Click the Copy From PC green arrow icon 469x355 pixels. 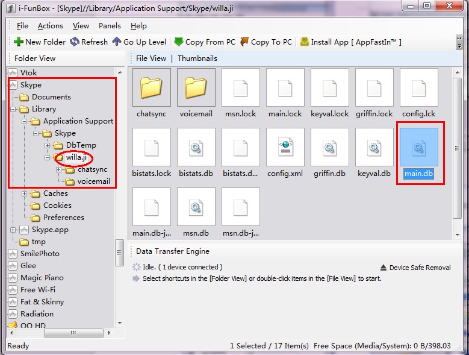click(179, 42)
